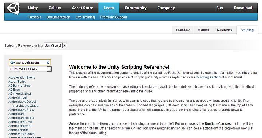The height and width of the screenshot is (138, 262).
Task: Switch to the Overview tab
Action: [x=183, y=30]
